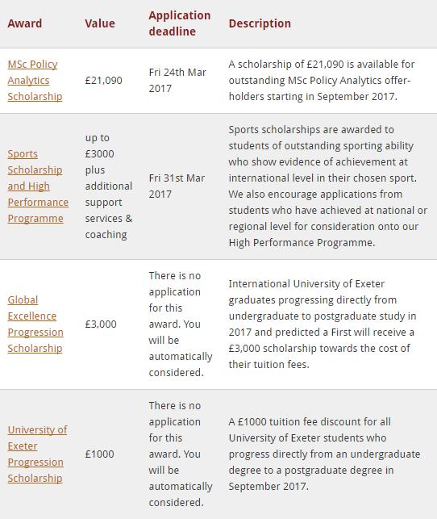
Task: Open Sports Scholarship and High Performance Programme link
Action: 38,186
